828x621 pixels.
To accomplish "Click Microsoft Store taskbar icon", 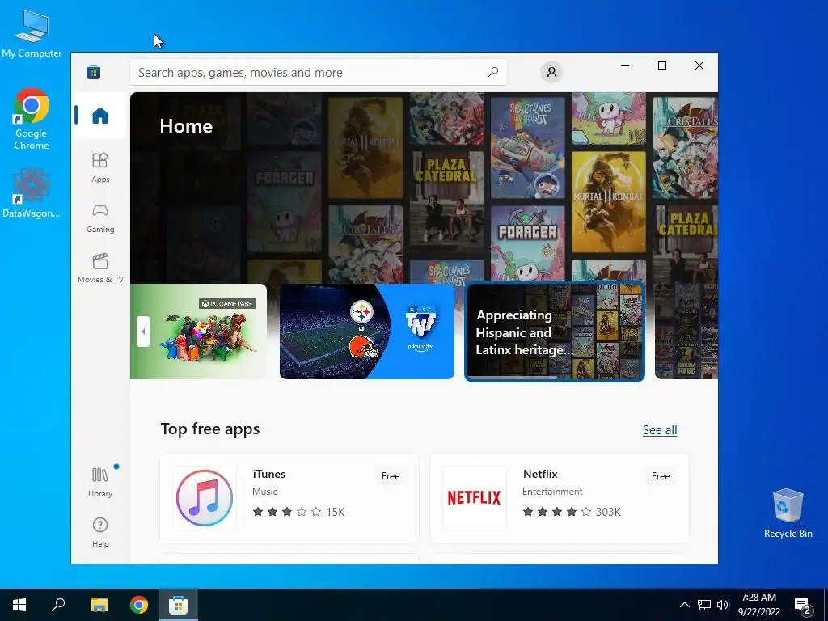I will point(179,605).
